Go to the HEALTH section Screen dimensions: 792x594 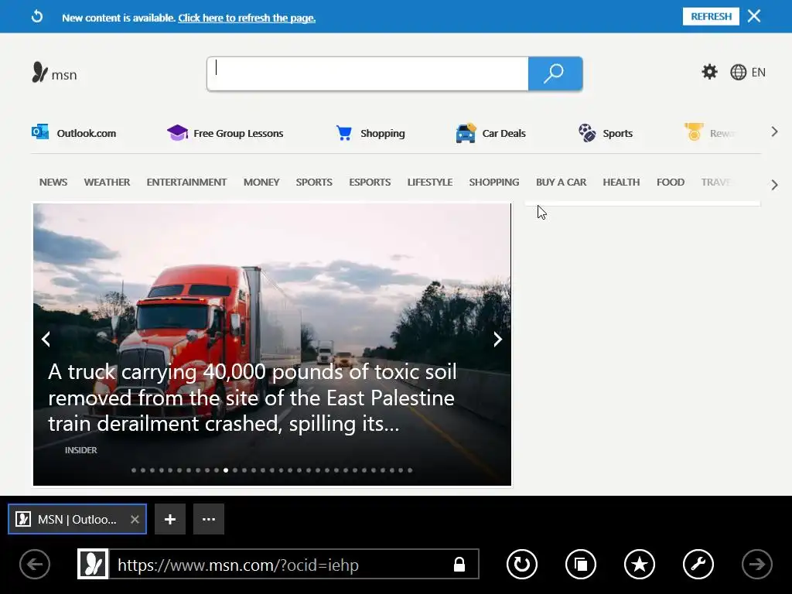click(621, 182)
